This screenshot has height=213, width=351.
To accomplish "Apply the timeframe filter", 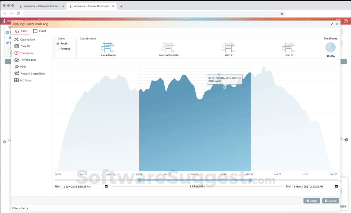I will coord(311,201).
